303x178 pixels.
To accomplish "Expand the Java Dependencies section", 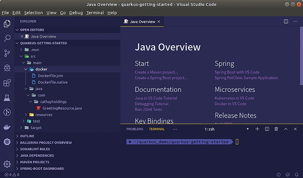I will coord(17,155).
